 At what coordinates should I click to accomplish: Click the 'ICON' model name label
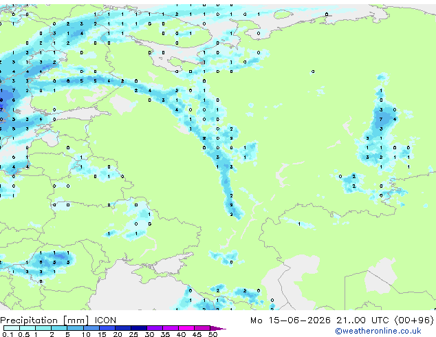click(x=105, y=320)
